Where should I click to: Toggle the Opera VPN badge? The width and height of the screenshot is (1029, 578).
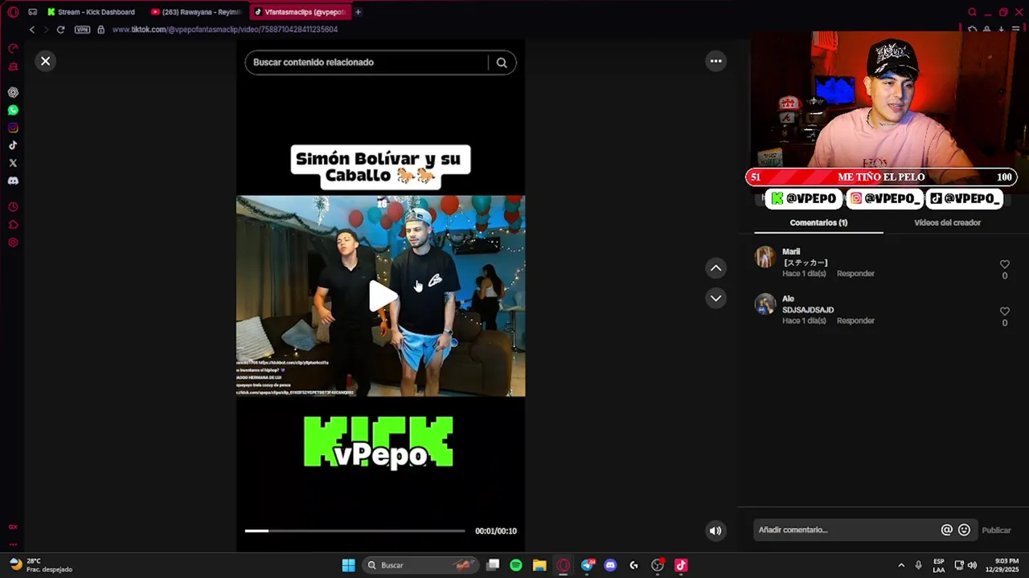82,30
